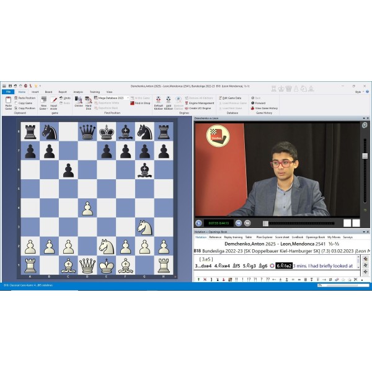Click the white pawn on d4
This screenshot has height=372, width=372.
[x=87, y=208]
